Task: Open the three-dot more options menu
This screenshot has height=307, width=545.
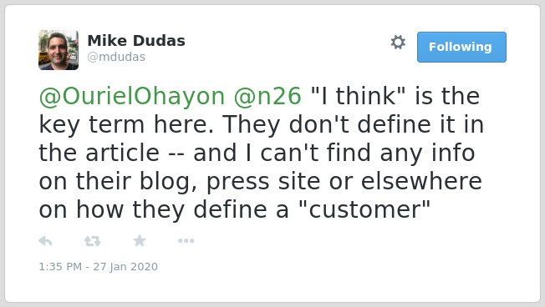Action: pos(186,241)
